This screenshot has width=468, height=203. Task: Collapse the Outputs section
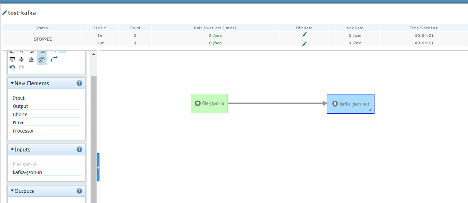coord(12,191)
